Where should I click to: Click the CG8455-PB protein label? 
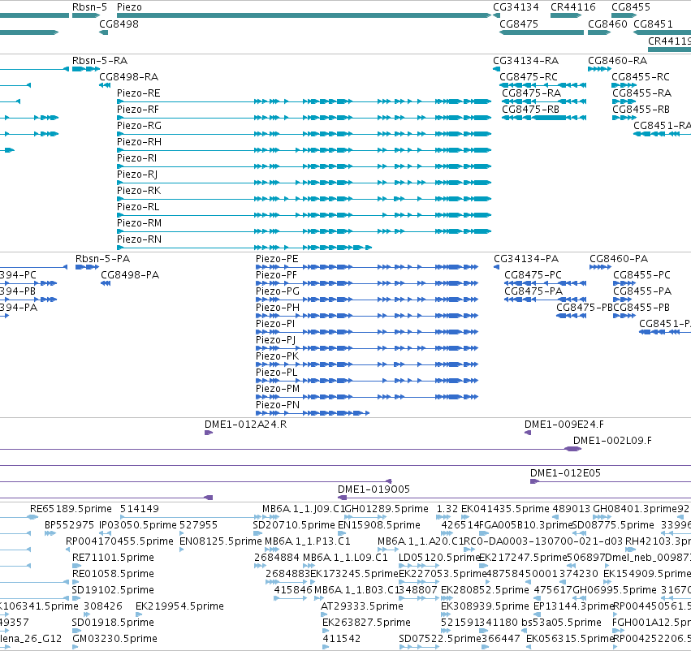click(642, 308)
